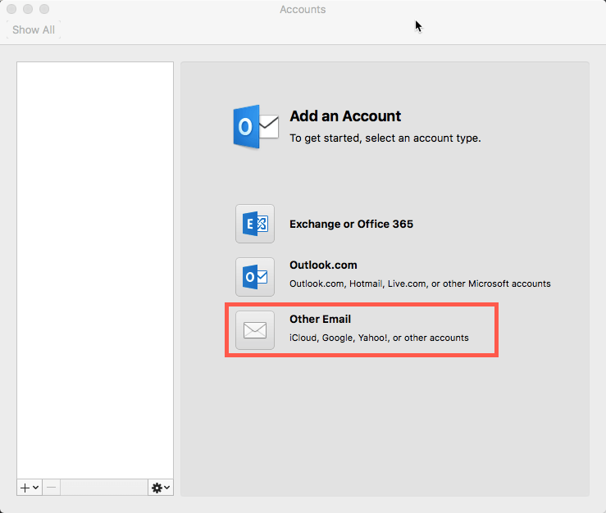Click the Hotmail, Live.com description text
The height and width of the screenshot is (513, 606).
(x=420, y=284)
